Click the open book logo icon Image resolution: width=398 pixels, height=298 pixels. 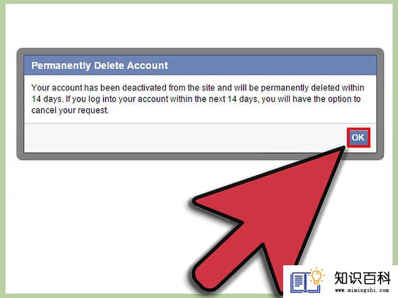(303, 282)
